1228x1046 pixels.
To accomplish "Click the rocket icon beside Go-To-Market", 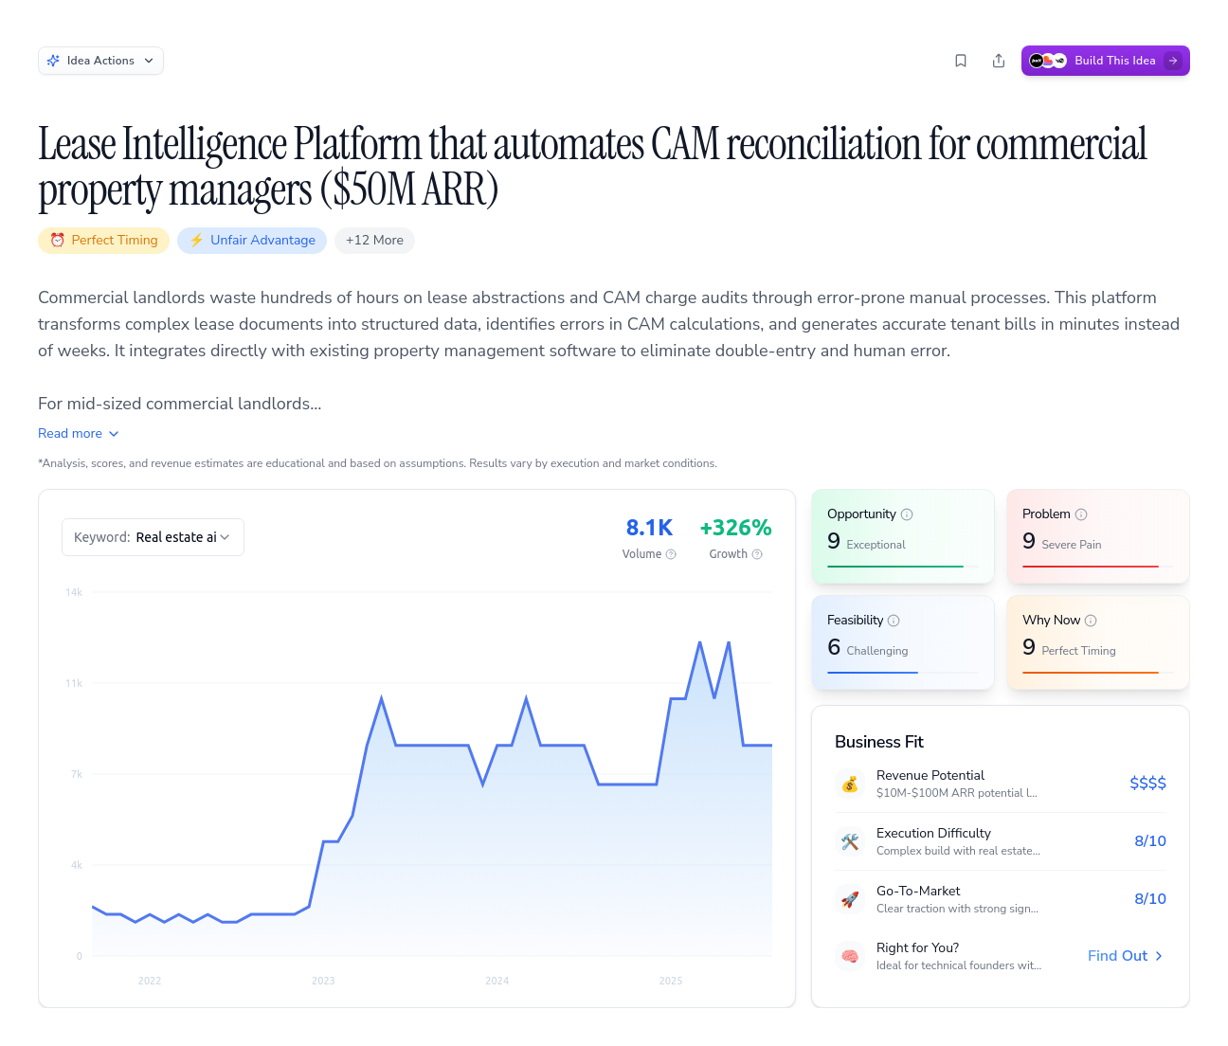I will click(x=850, y=899).
